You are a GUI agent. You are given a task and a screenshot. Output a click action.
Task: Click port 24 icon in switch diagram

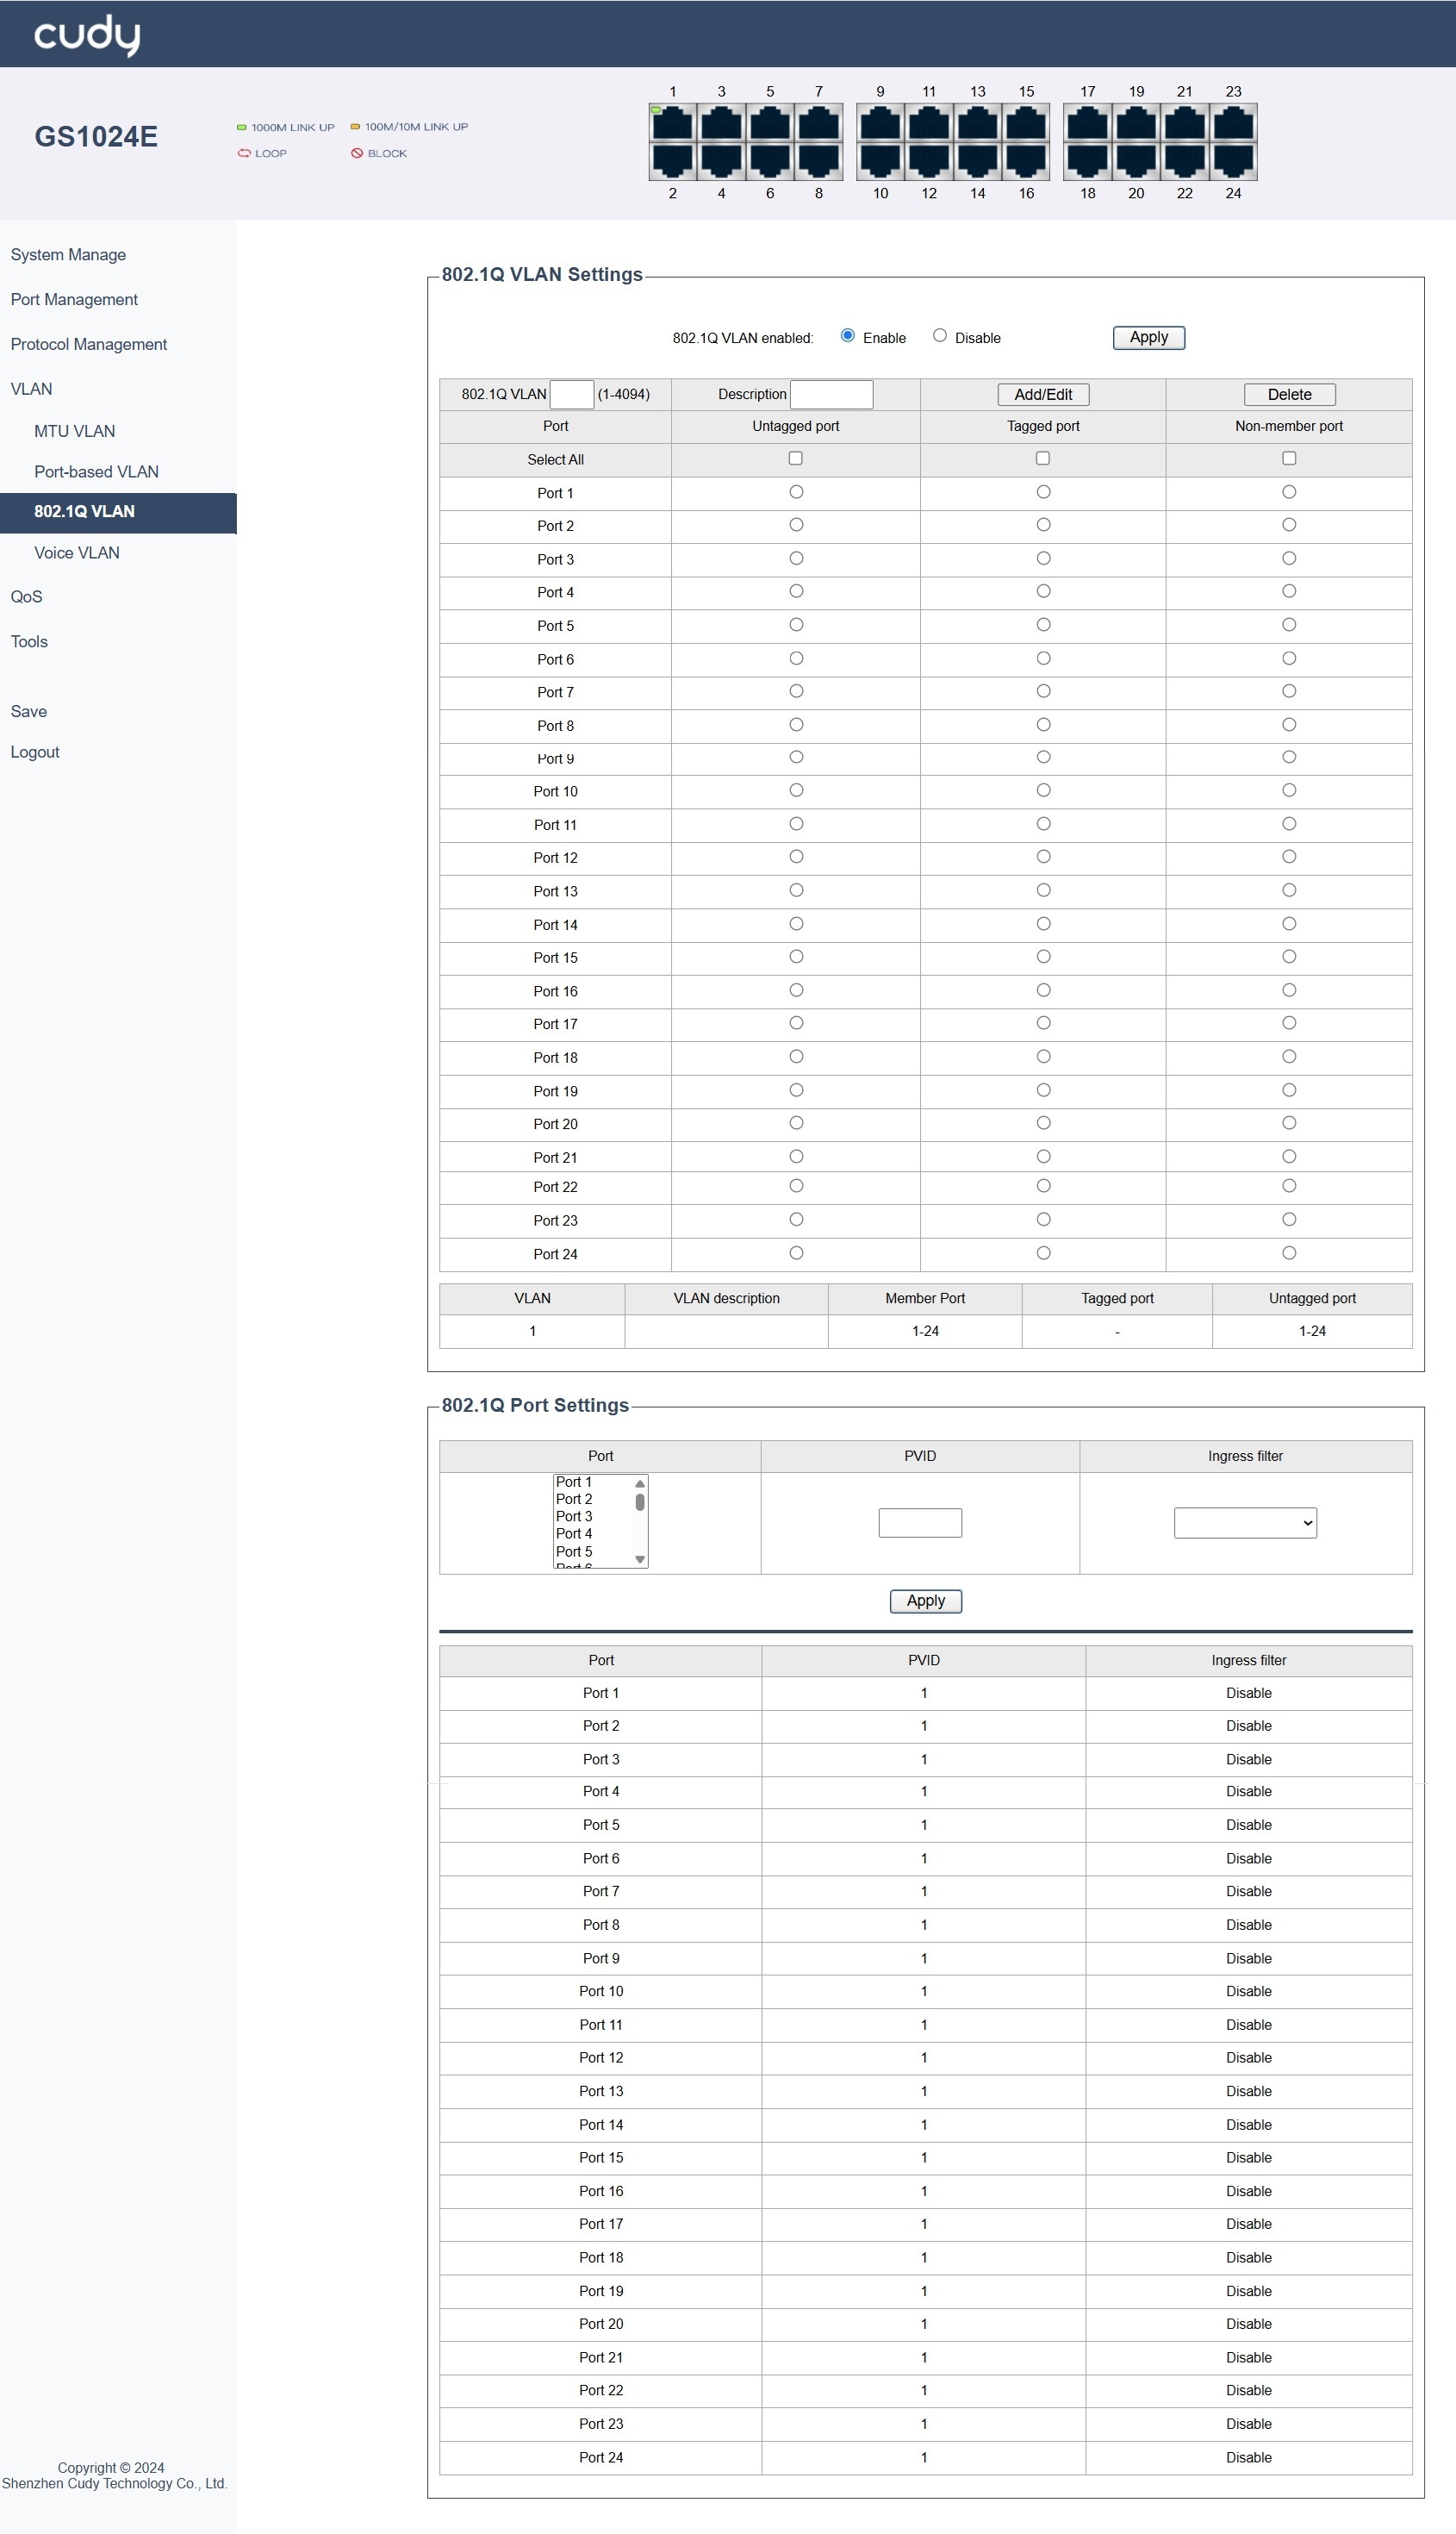[x=1233, y=160]
